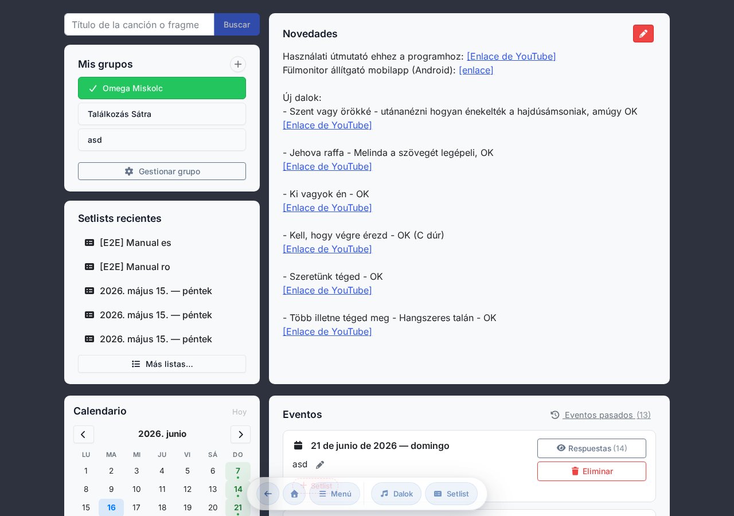Select June 16 in the calendar
Viewport: 734px width, 516px height.
[111, 507]
